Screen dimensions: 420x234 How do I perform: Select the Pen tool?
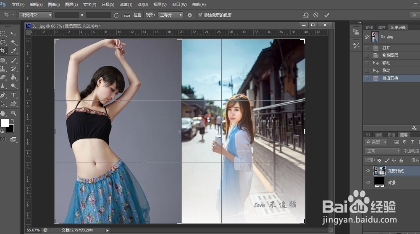tap(3, 95)
